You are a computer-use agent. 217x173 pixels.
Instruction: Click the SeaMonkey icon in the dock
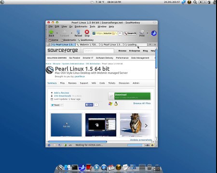[82, 167]
